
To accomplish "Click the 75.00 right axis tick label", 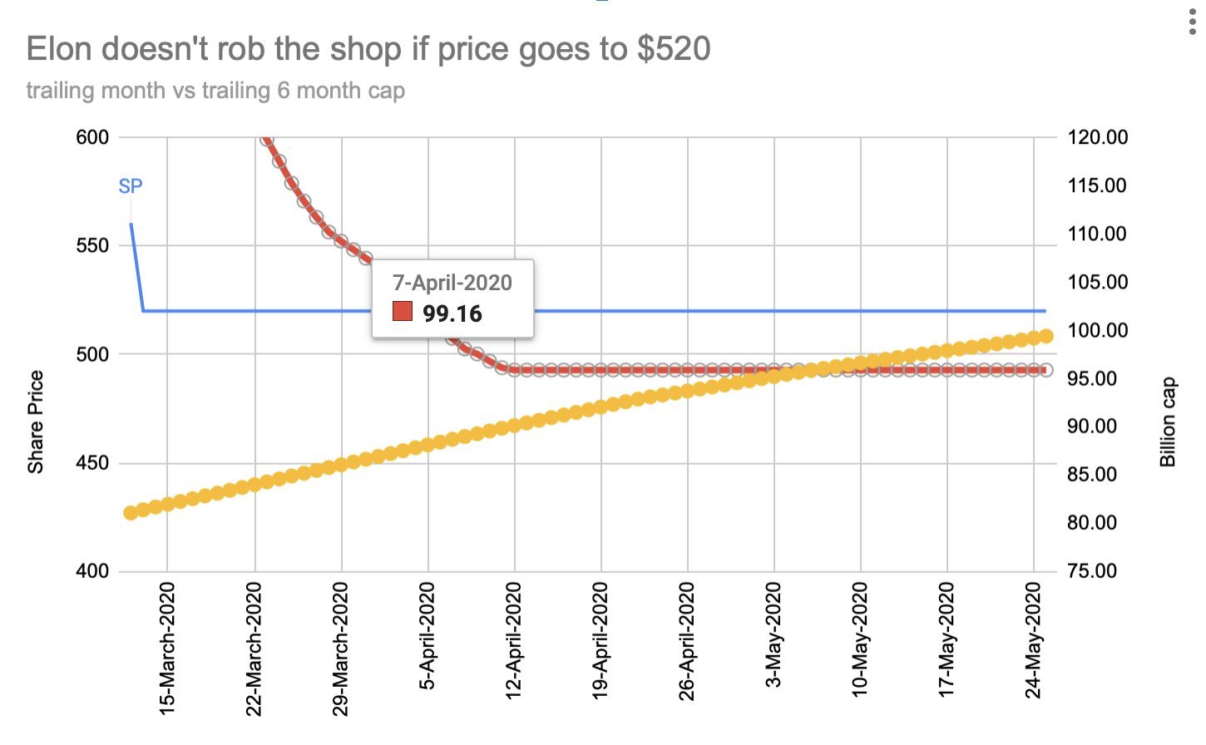I will 1093,571.
